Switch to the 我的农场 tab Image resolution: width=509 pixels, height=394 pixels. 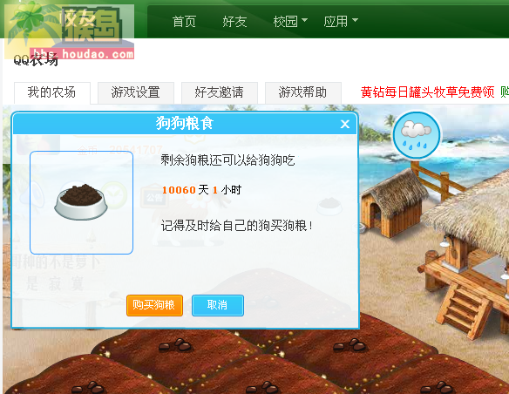(x=52, y=92)
